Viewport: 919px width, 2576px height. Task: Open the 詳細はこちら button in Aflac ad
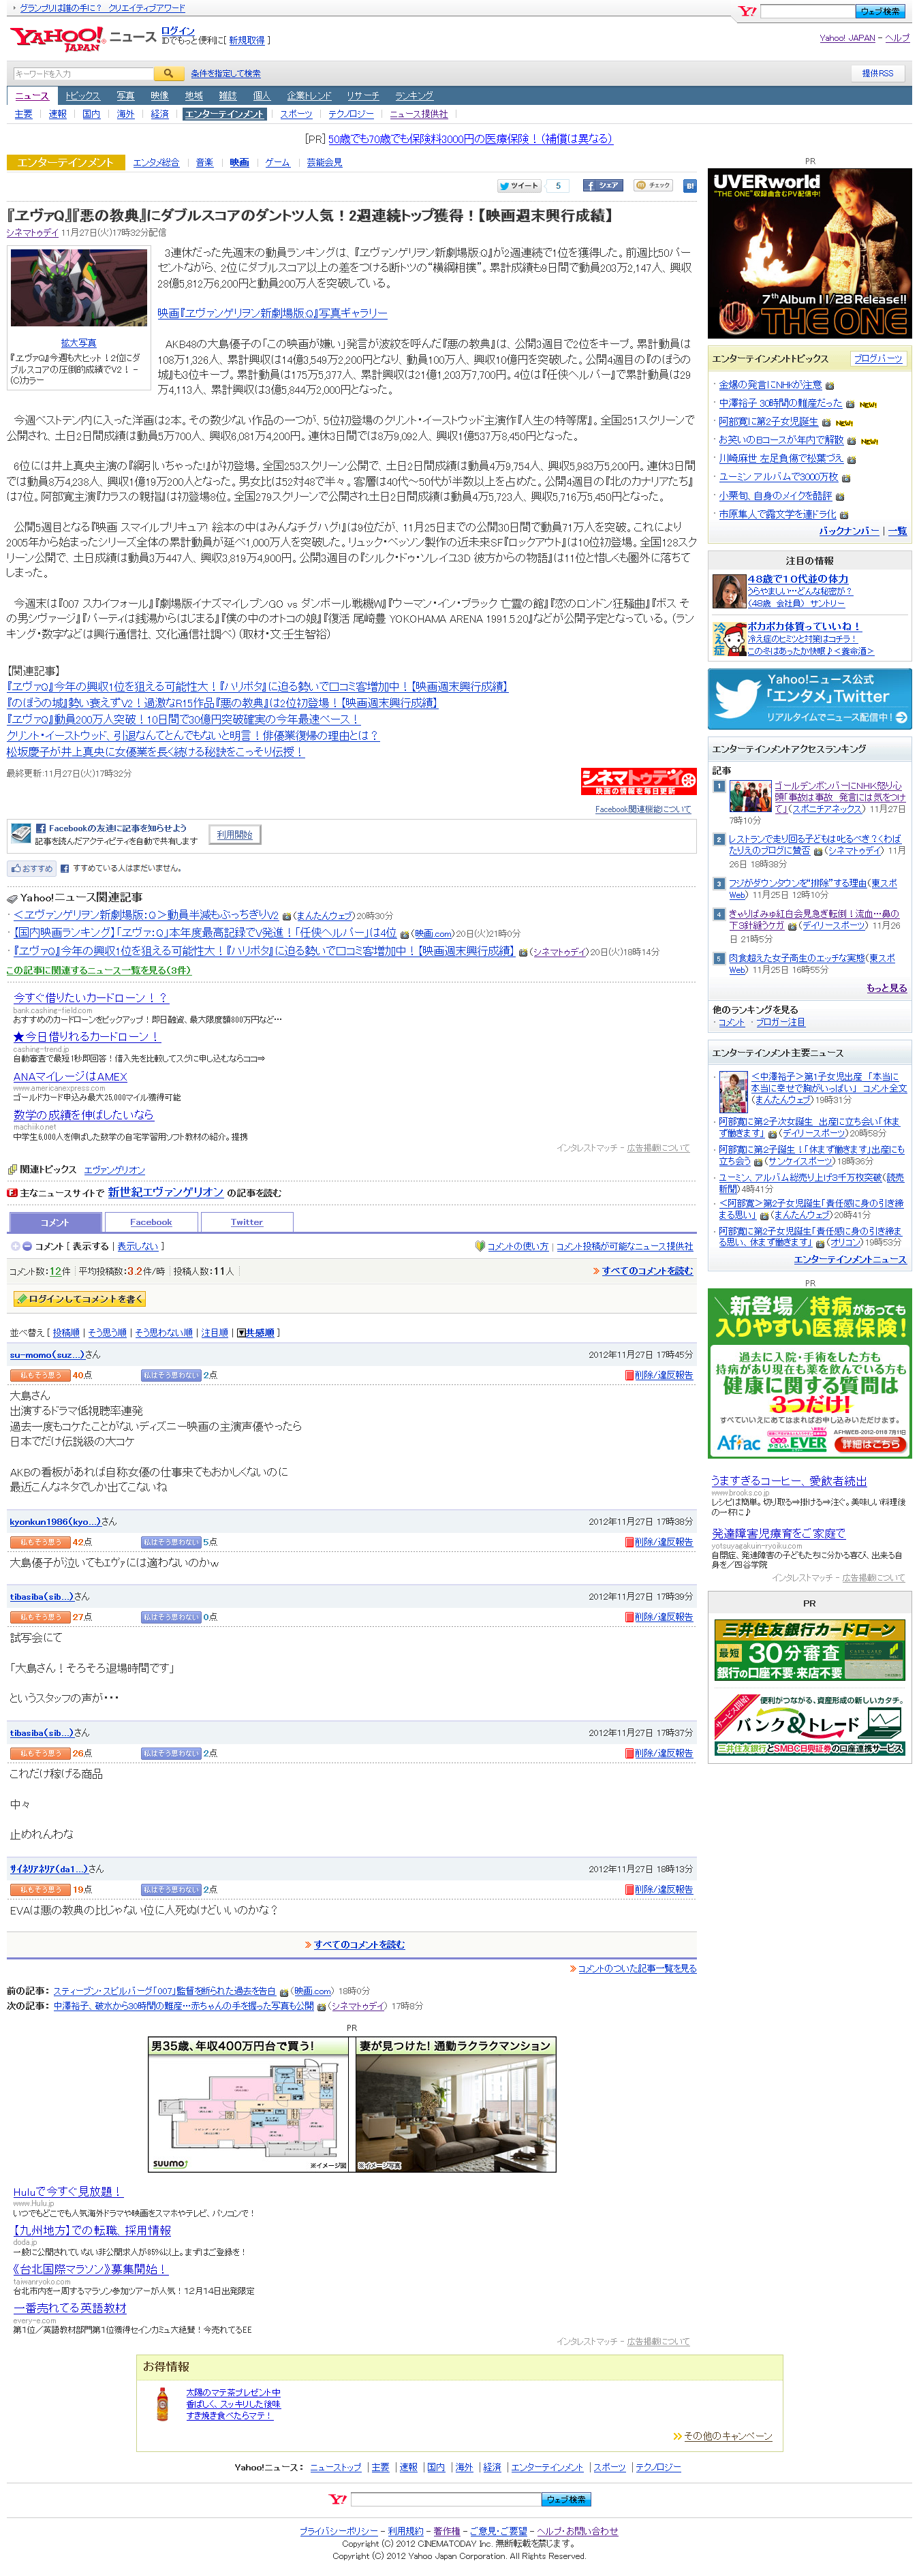pos(870,1444)
